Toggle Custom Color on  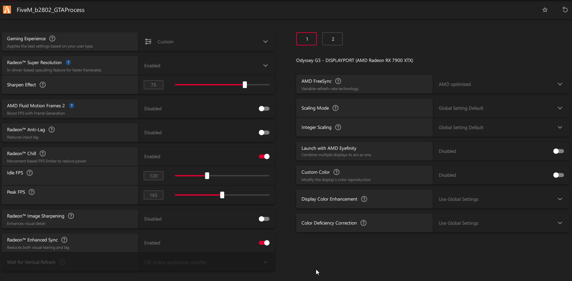558,175
